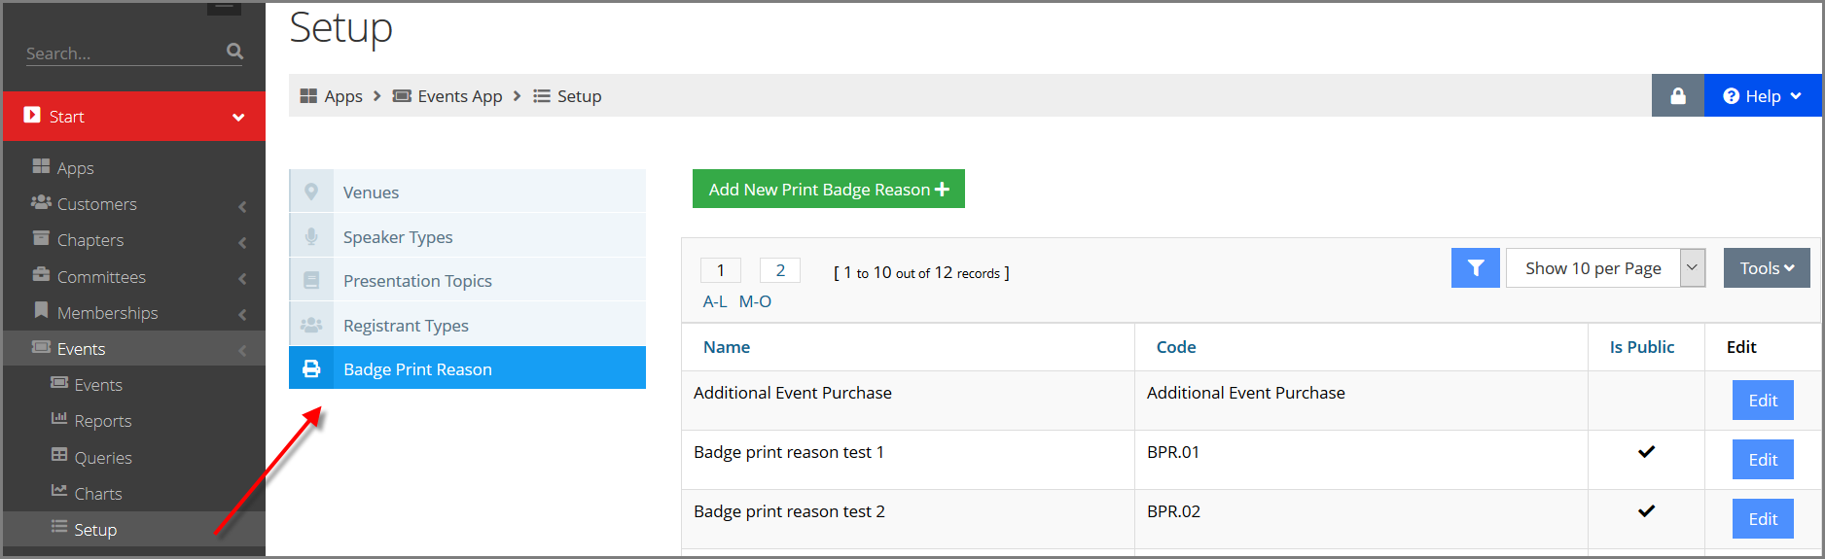Open the Show 10 per Page dropdown
Viewport: 1825px width, 559px height.
(x=1606, y=268)
